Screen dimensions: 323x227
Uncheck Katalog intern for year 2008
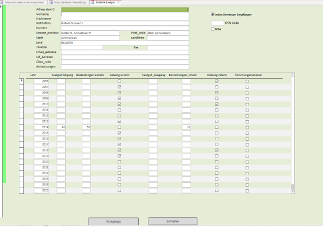coord(216,93)
